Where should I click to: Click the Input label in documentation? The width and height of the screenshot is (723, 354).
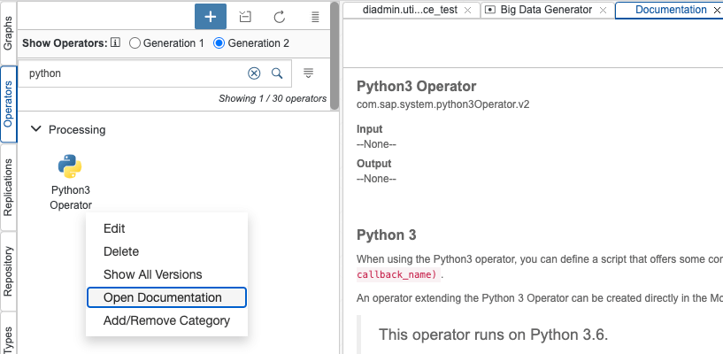[x=369, y=129]
